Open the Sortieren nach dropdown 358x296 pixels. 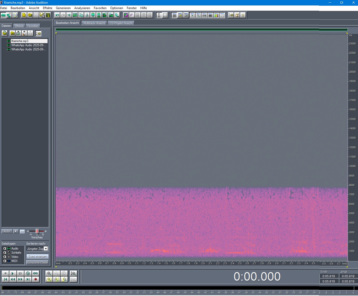pyautogui.click(x=46, y=249)
